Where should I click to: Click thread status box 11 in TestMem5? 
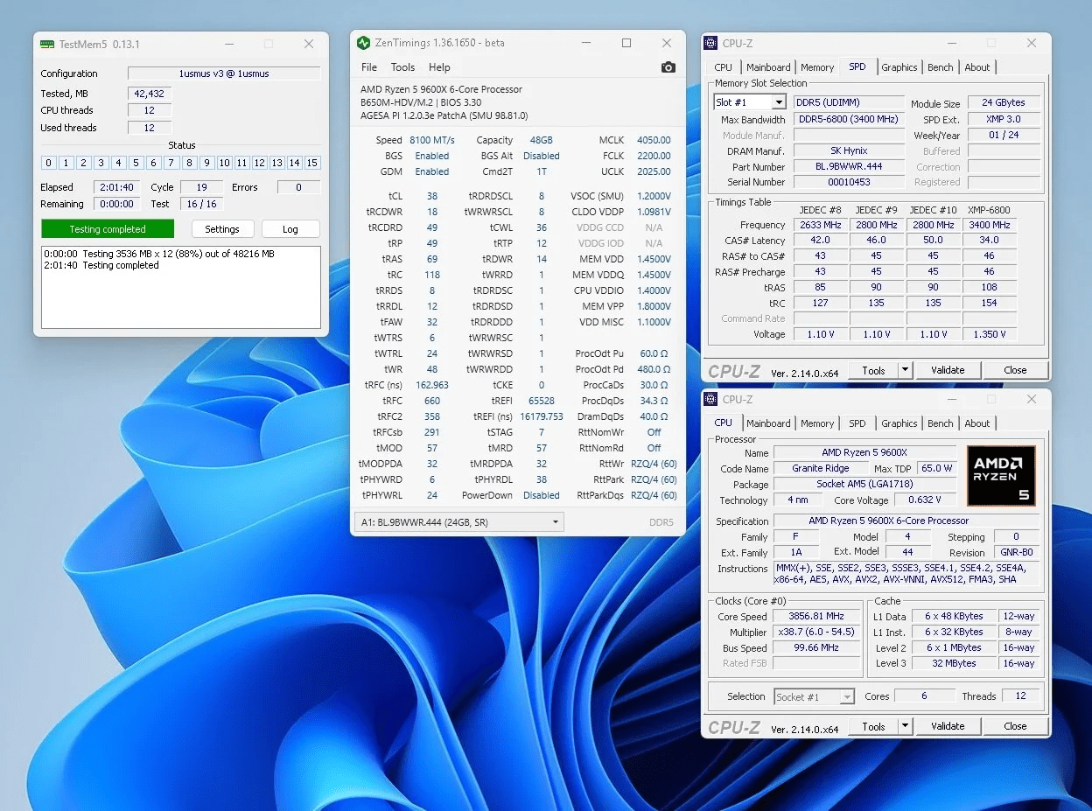[x=242, y=163]
